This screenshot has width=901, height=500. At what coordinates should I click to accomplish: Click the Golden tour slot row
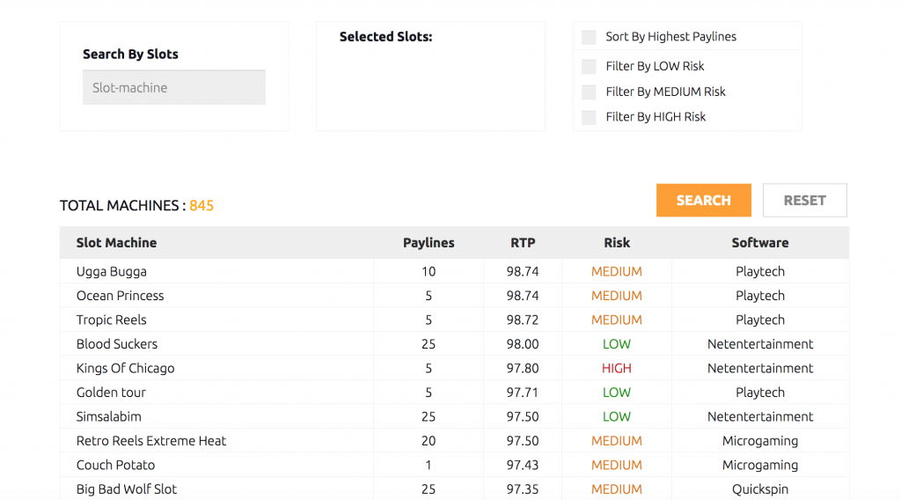(x=454, y=392)
